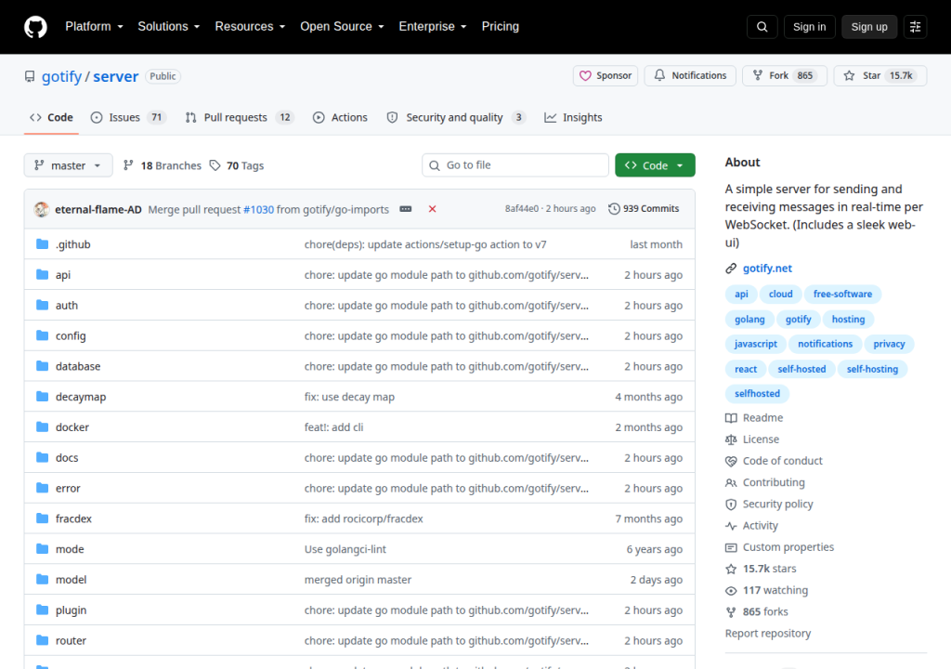
Task: Click the branch icon beside 18 Branches
Action: coord(128,165)
